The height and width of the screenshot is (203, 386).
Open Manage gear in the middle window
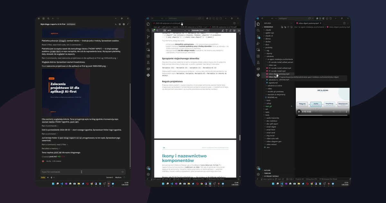click(148, 174)
